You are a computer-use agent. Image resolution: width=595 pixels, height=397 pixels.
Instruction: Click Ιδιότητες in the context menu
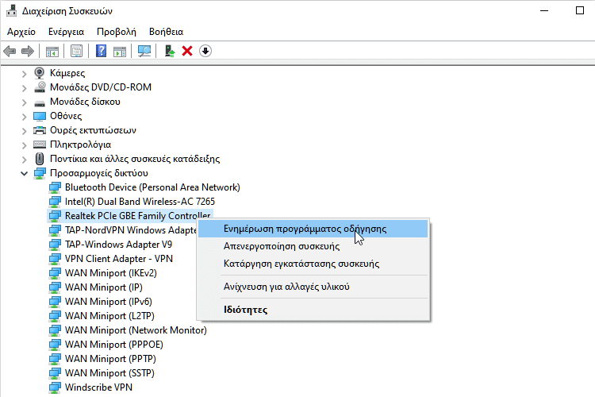coord(245,310)
